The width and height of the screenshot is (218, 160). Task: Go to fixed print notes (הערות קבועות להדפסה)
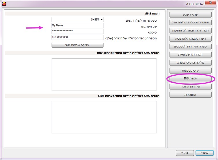tap(190, 38)
